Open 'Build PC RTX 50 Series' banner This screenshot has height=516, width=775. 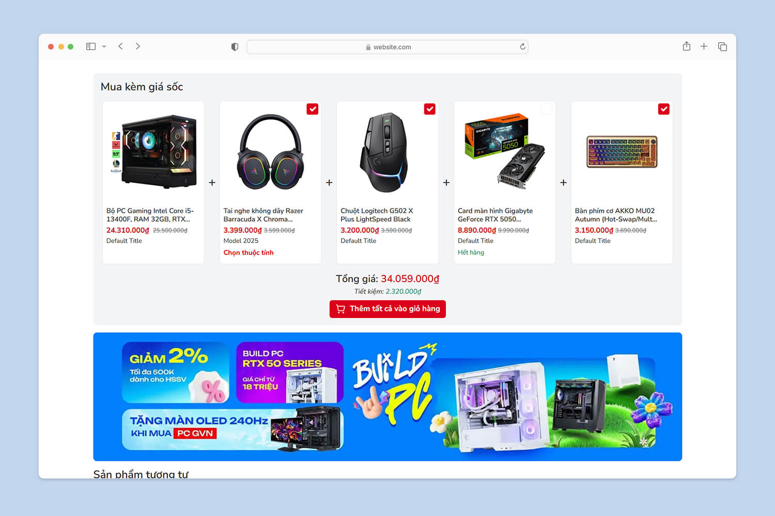(290, 373)
